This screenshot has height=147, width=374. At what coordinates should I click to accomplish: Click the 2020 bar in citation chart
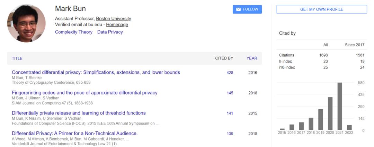click(x=330, y=113)
